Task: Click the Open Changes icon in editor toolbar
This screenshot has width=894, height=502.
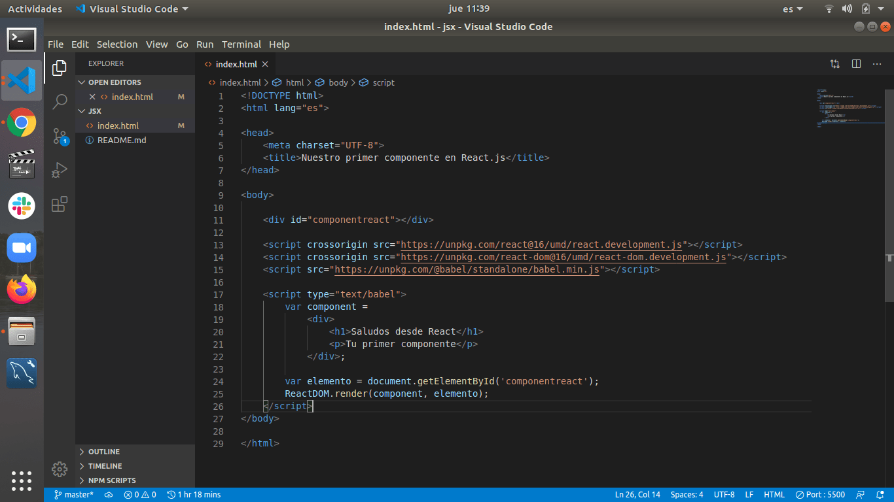Action: [x=835, y=64]
